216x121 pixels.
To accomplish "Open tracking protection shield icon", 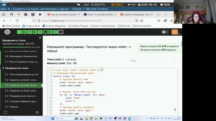I will click(x=34, y=21).
